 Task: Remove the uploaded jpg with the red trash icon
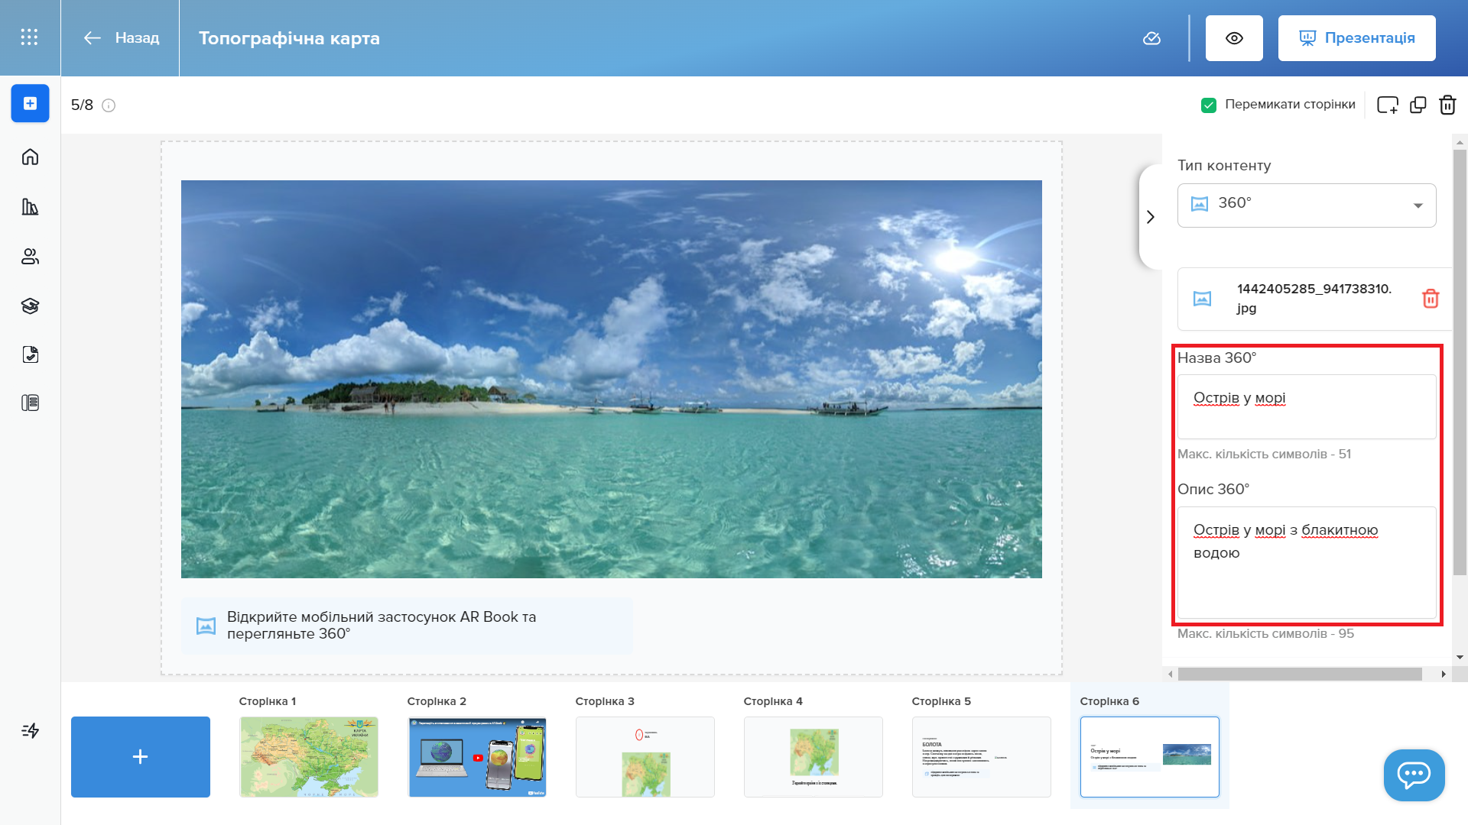pyautogui.click(x=1431, y=299)
